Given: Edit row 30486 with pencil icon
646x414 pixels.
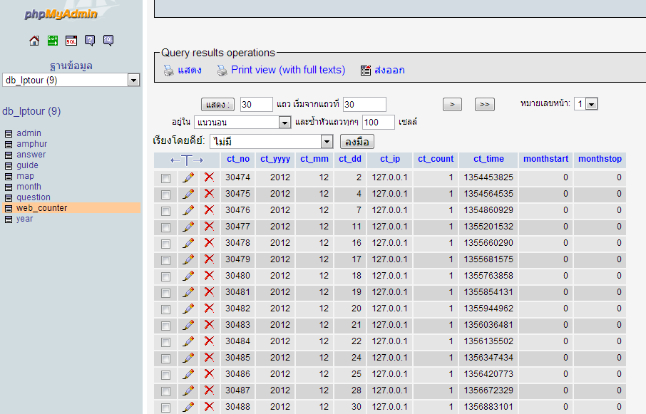Looking at the screenshot, I should [188, 374].
